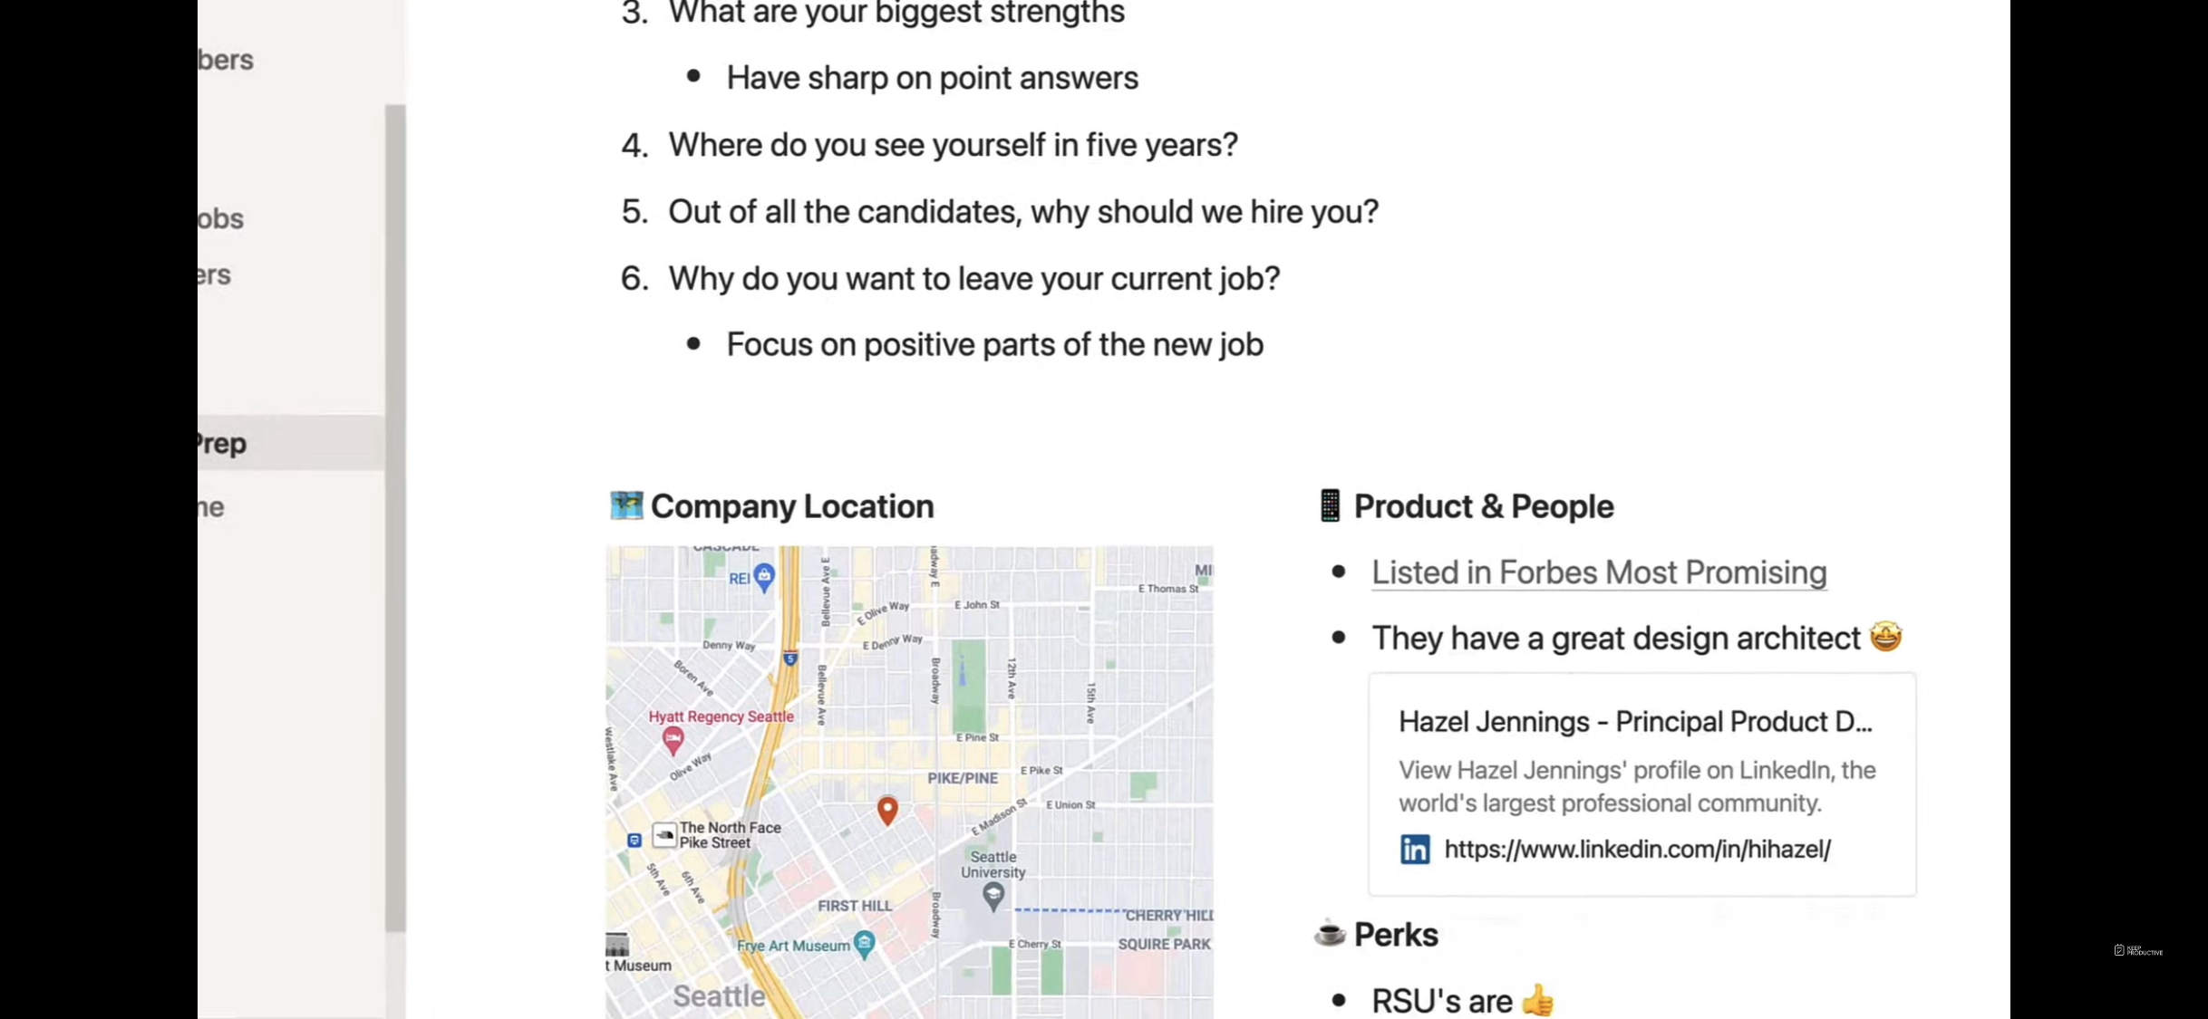The image size is (2208, 1019).
Task: Select the Frye Art Museum map marker
Action: point(865,944)
